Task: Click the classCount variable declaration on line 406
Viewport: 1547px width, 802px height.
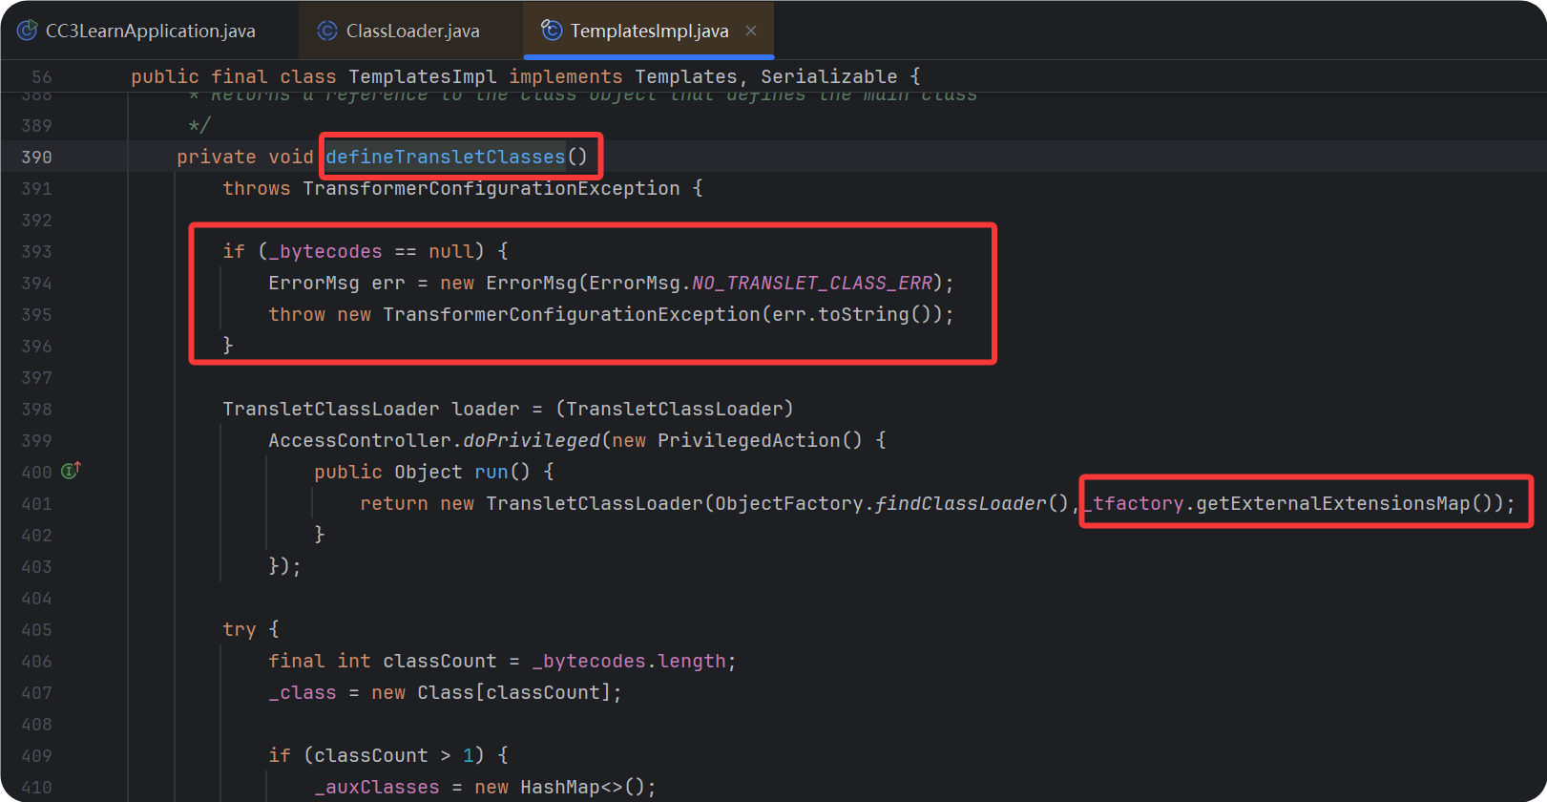Action: click(x=440, y=661)
